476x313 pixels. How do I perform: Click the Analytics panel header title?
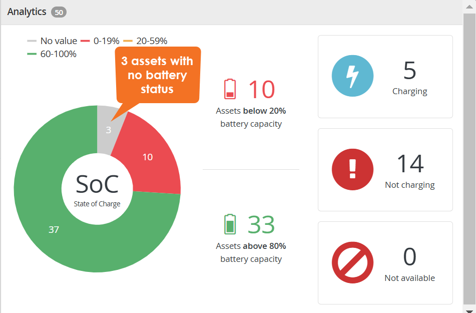(x=27, y=12)
